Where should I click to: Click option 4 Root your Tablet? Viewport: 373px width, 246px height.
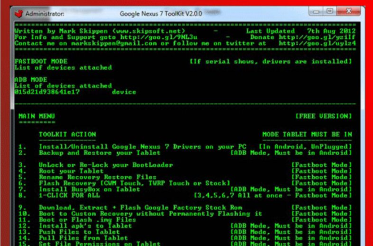click(71, 171)
